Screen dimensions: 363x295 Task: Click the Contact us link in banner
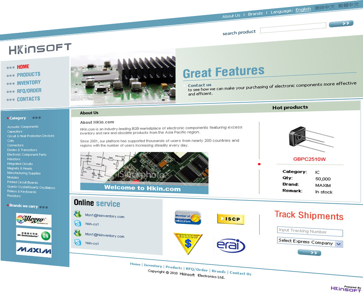pos(200,85)
